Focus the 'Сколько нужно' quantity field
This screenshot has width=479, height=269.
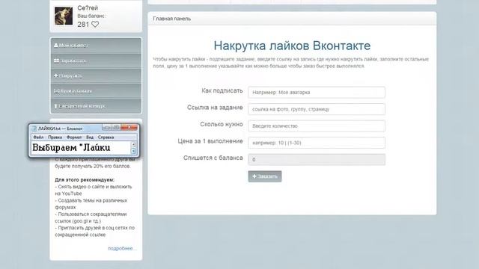[x=317, y=126]
